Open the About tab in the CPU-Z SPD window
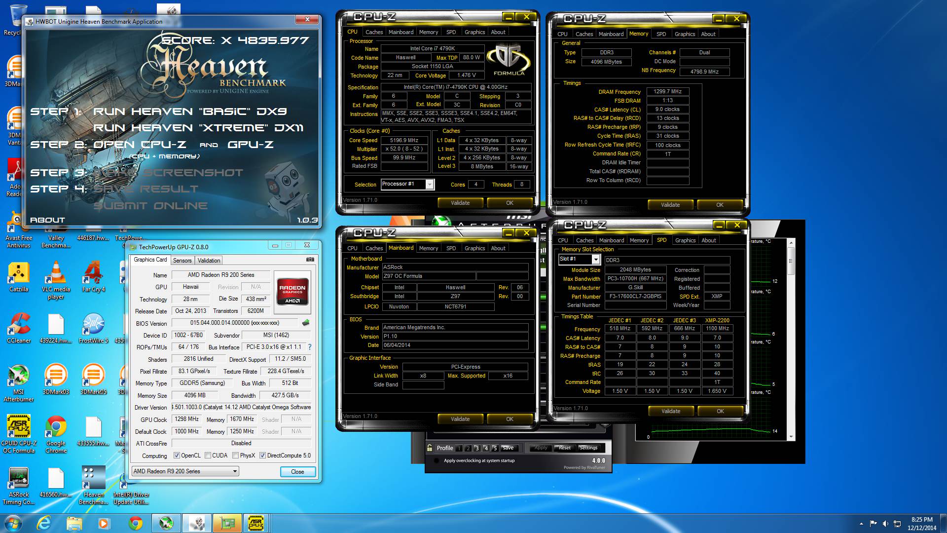The height and width of the screenshot is (533, 947). pyautogui.click(x=708, y=240)
